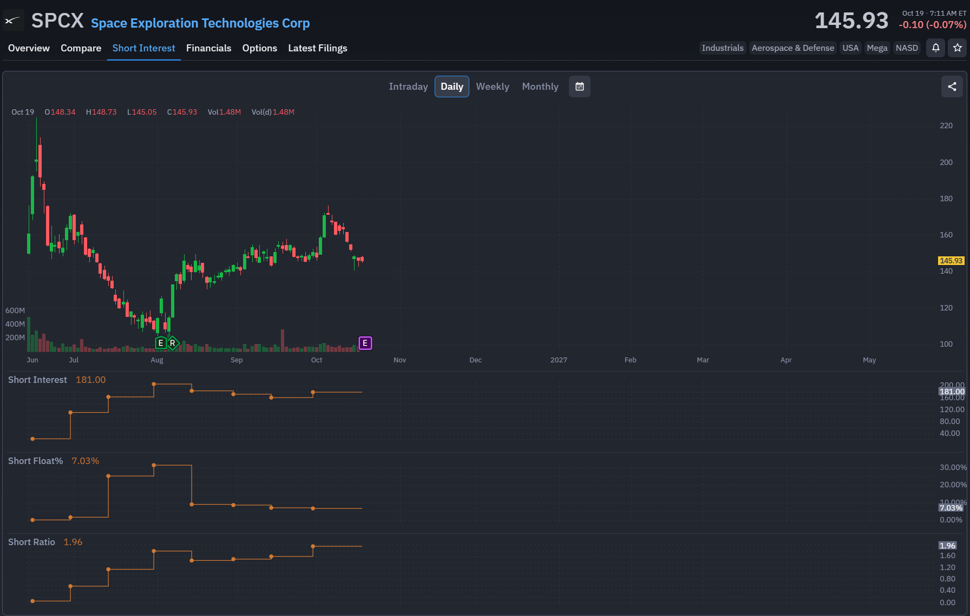Click the green E earnings marker in August

click(x=161, y=343)
